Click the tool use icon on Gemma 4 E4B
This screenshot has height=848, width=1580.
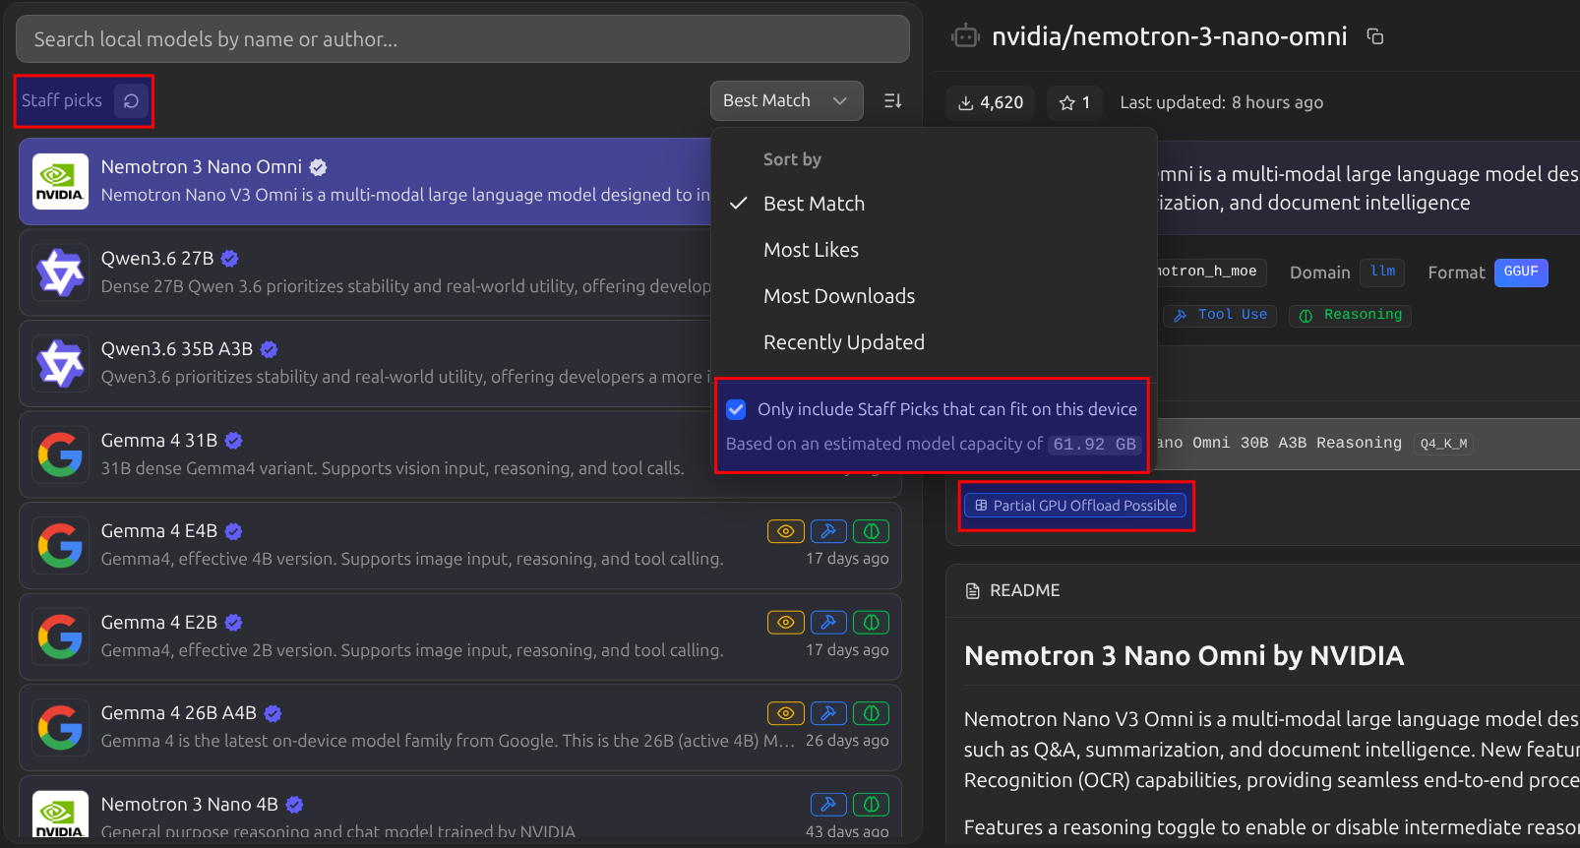(828, 531)
